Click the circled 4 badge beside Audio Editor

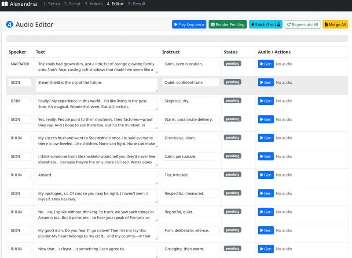point(8,25)
